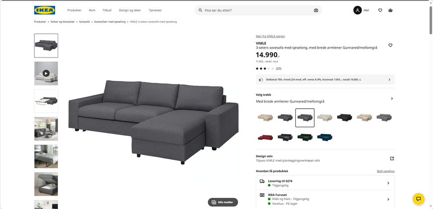Open favorites heart in header
Image resolution: width=433 pixels, height=209 pixels.
click(380, 10)
